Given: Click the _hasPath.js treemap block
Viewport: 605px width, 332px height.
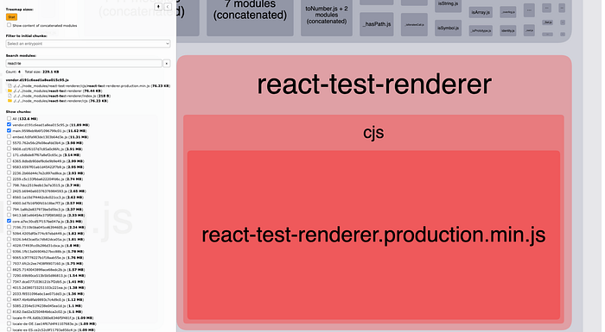Looking at the screenshot, I should coord(377,24).
